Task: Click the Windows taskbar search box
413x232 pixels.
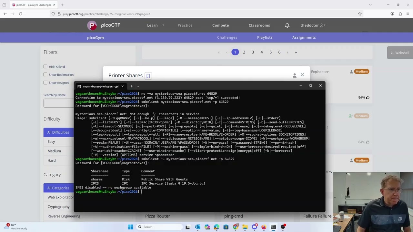Action: click(159, 227)
